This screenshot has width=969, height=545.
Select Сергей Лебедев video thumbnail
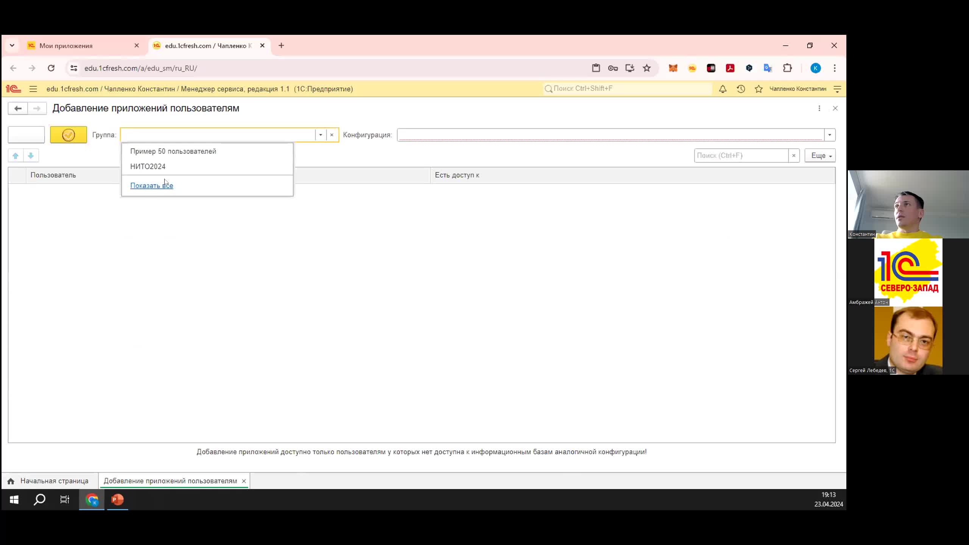pos(908,341)
